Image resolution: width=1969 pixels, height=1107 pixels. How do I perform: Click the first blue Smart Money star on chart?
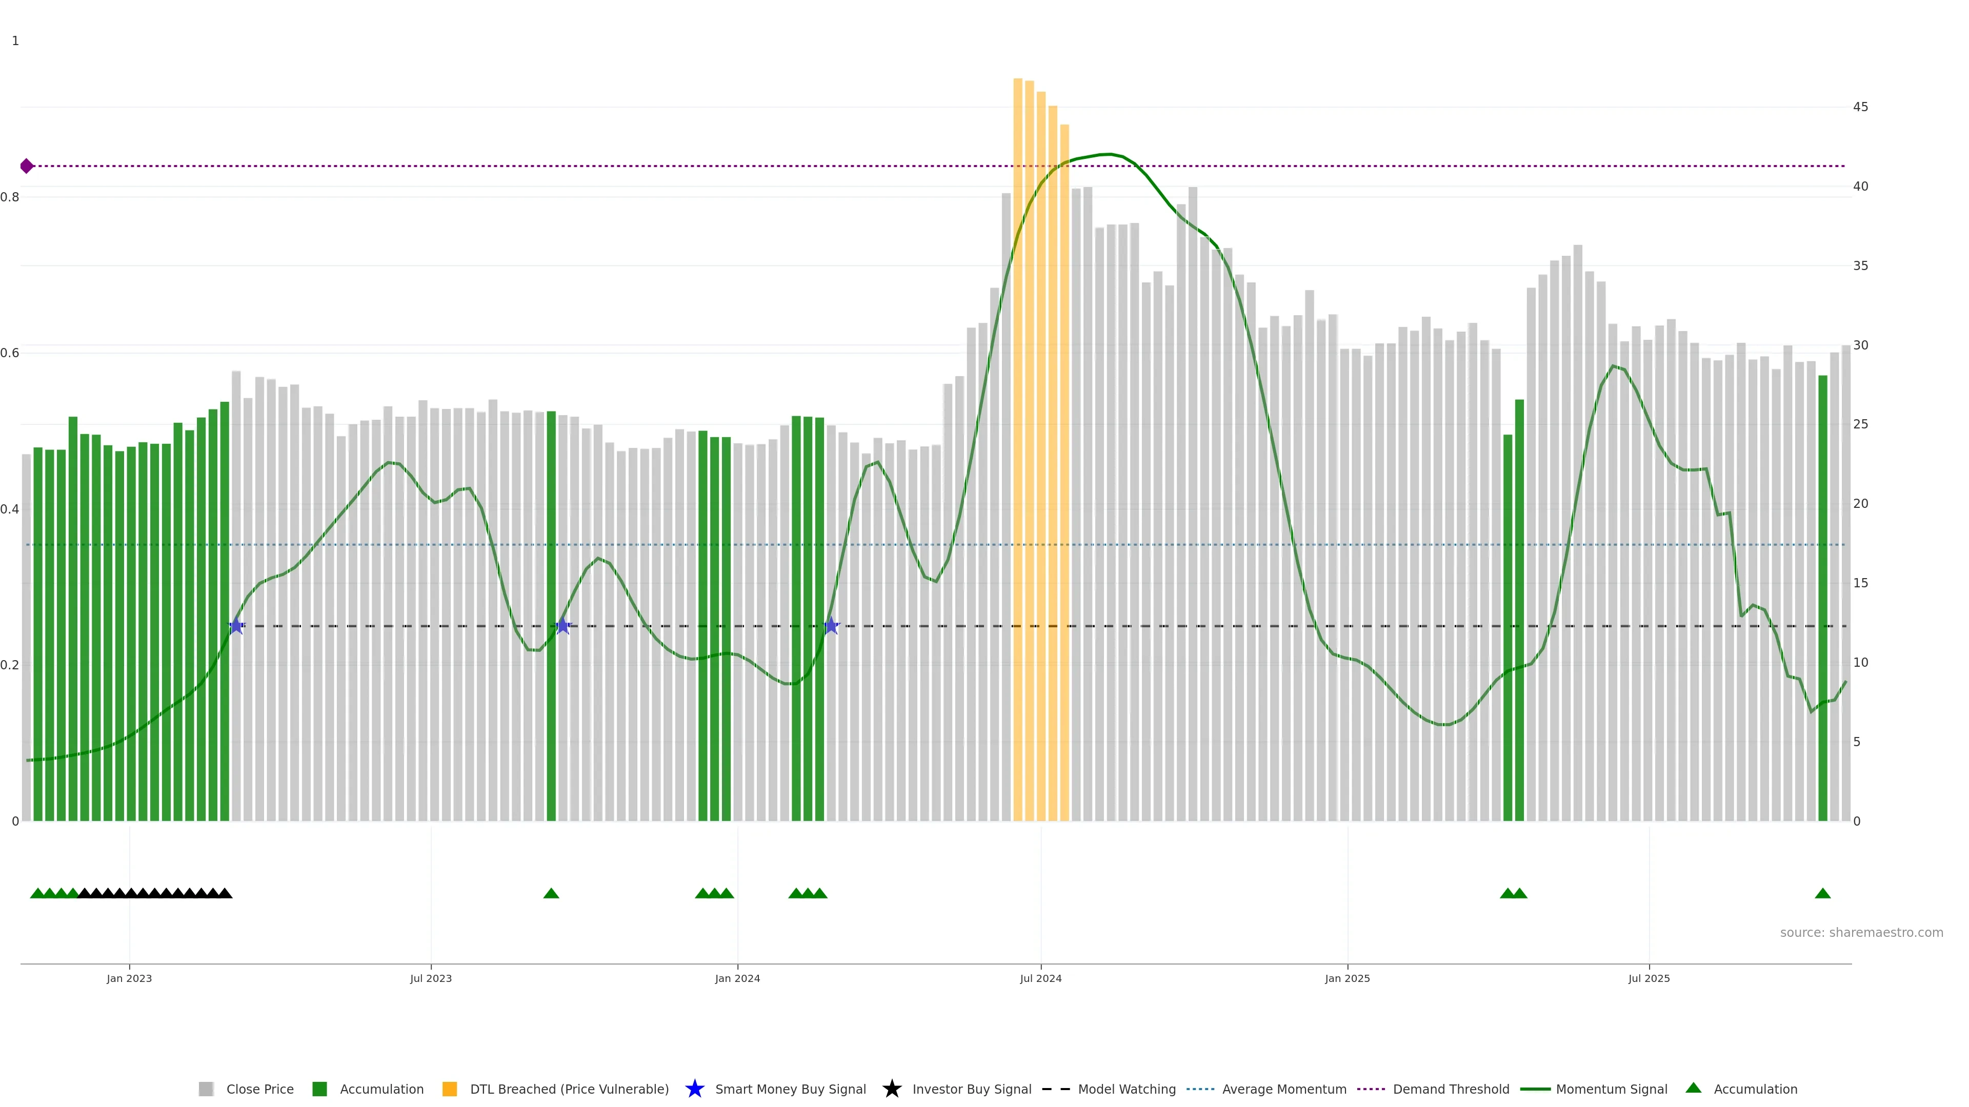236,626
